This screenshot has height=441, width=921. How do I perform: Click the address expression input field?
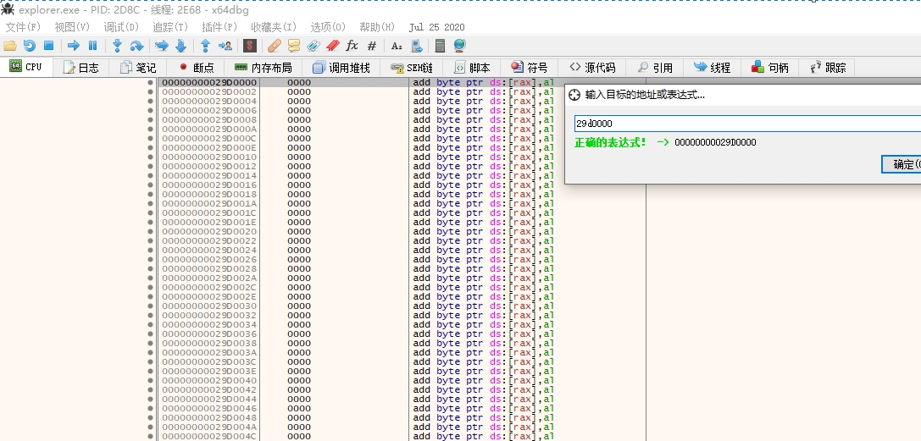pos(746,124)
